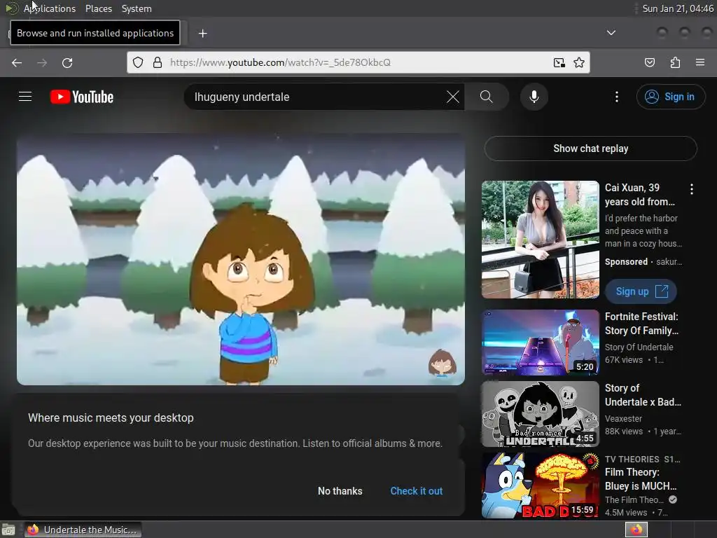Clear the search box with the X icon
Viewport: 717px width, 538px height.
pyautogui.click(x=453, y=97)
